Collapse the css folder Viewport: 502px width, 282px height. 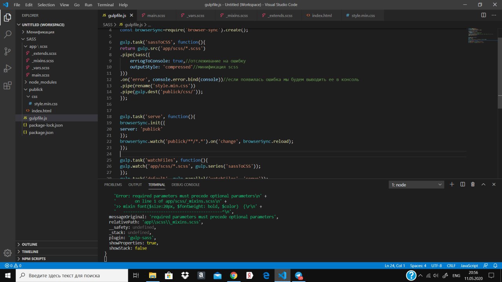click(57, 96)
